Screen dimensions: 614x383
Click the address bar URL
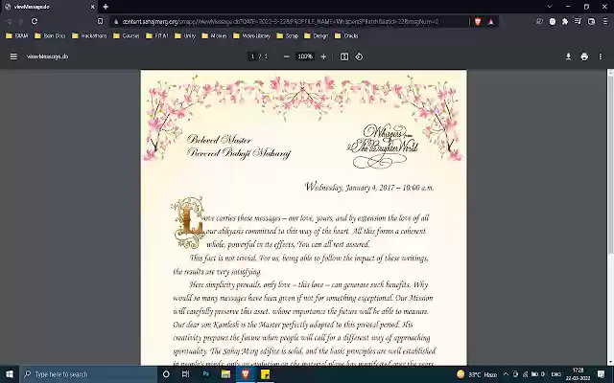(280, 21)
